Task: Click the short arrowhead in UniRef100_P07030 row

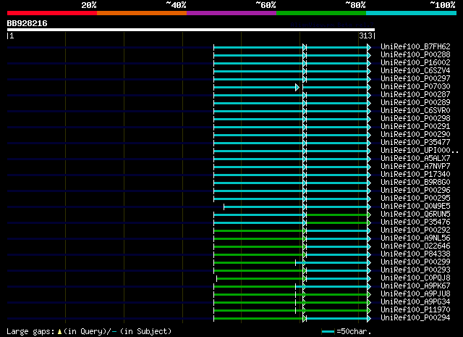Action: tap(297, 87)
